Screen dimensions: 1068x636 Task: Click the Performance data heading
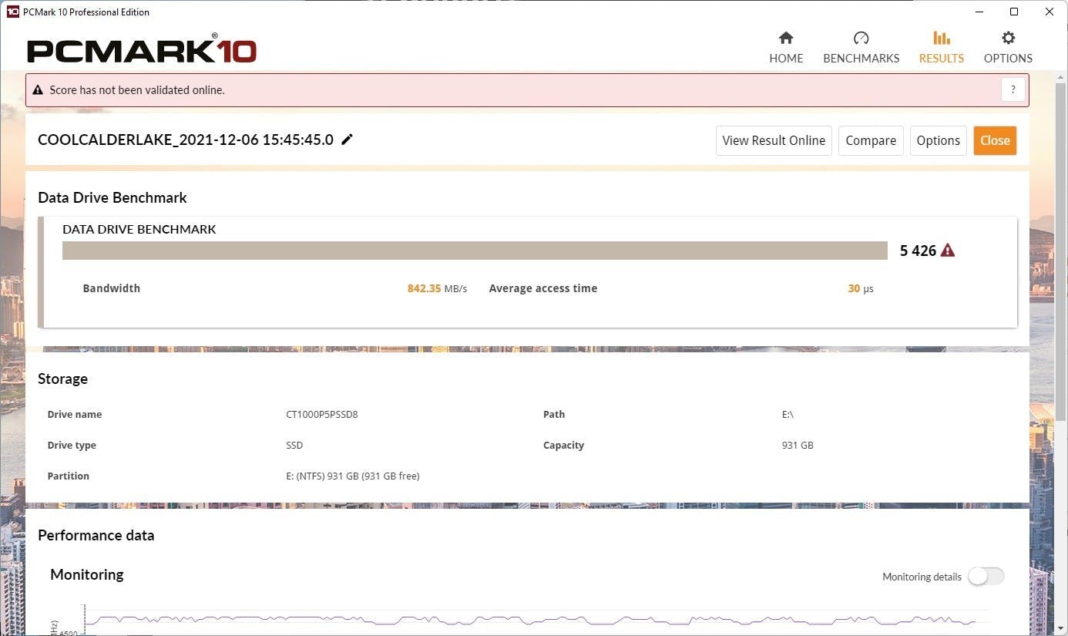tap(96, 535)
